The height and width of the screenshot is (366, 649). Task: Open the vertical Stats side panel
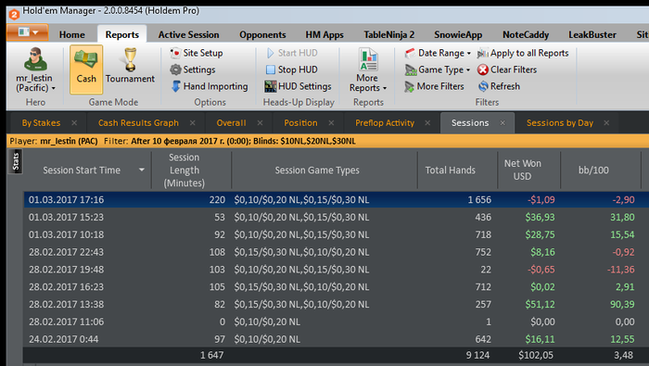(x=16, y=162)
